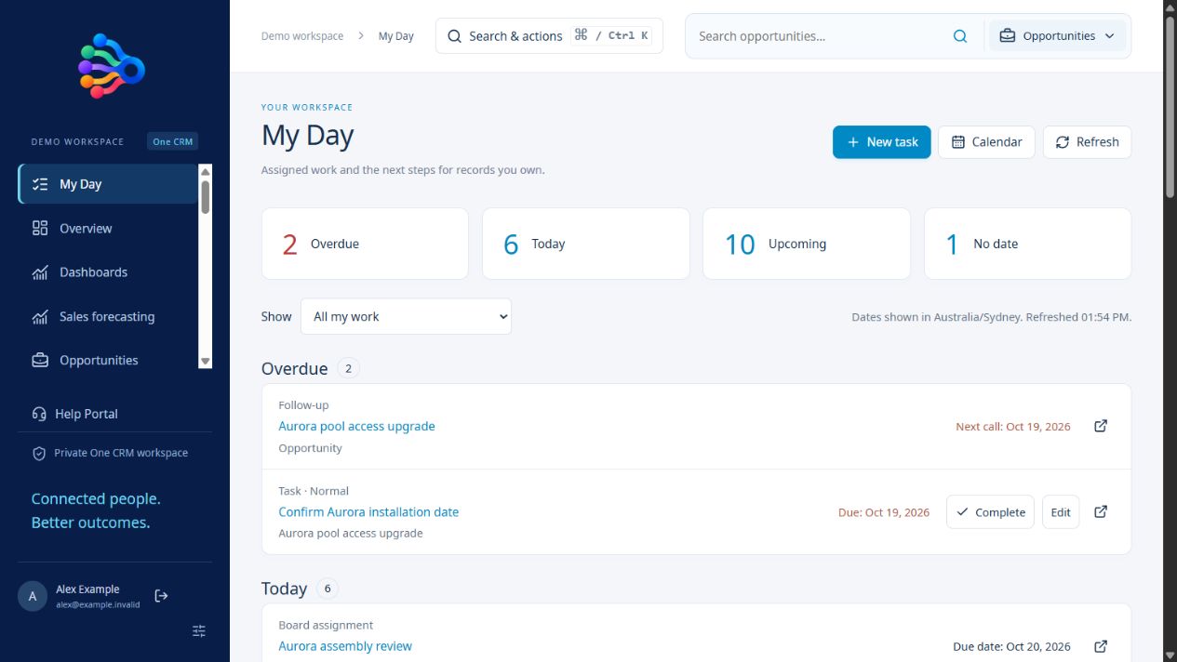Navigate to Opportunities in sidebar
The height and width of the screenshot is (662, 1177).
pos(108,360)
